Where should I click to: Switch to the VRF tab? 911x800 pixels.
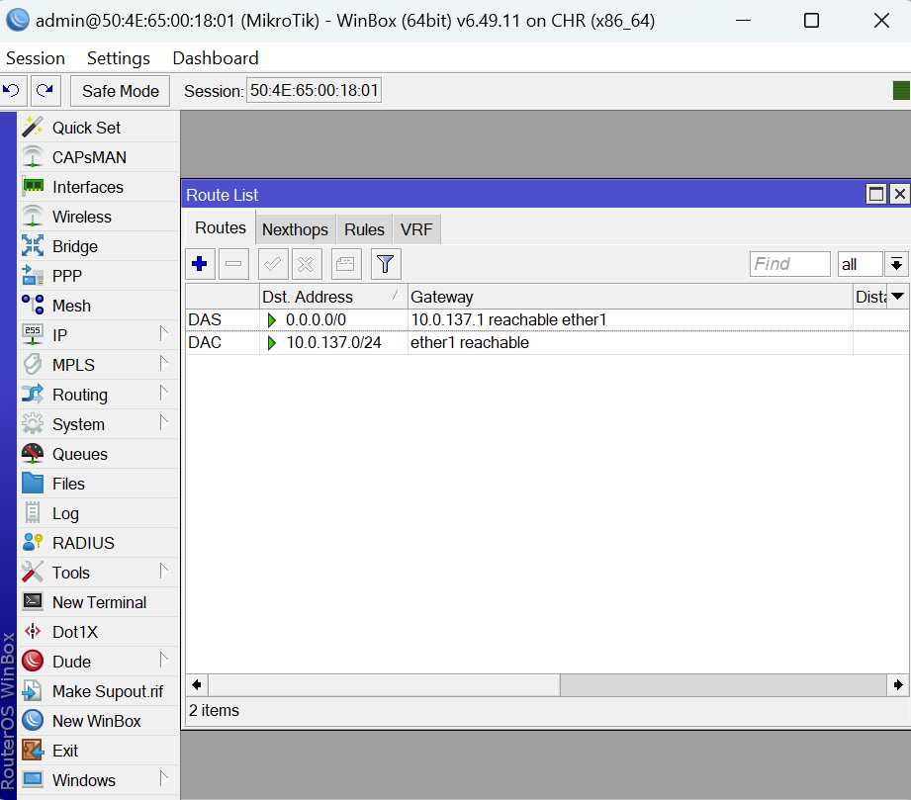416,229
